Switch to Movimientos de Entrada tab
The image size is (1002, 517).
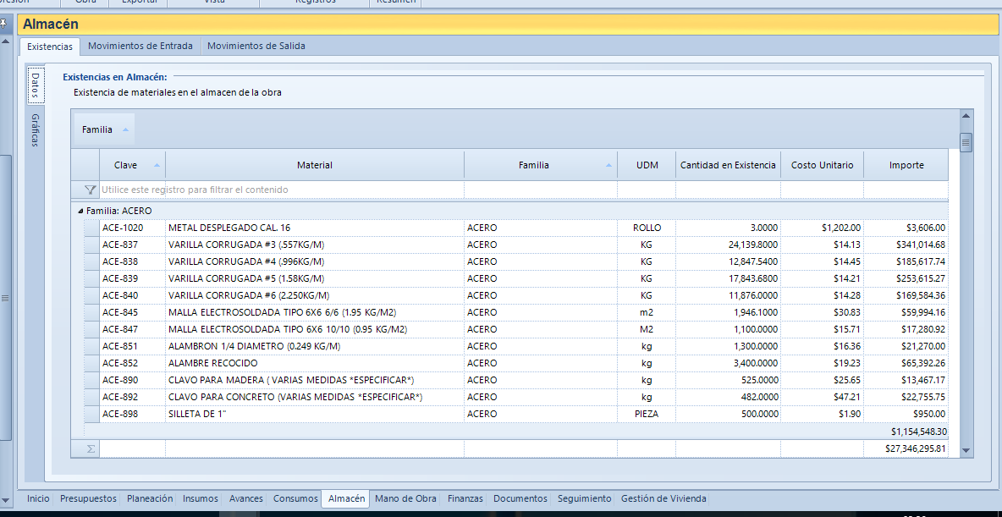(x=140, y=46)
